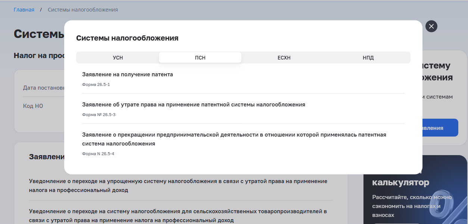Switch to the УСН tab
468x224 pixels.
[117, 57]
